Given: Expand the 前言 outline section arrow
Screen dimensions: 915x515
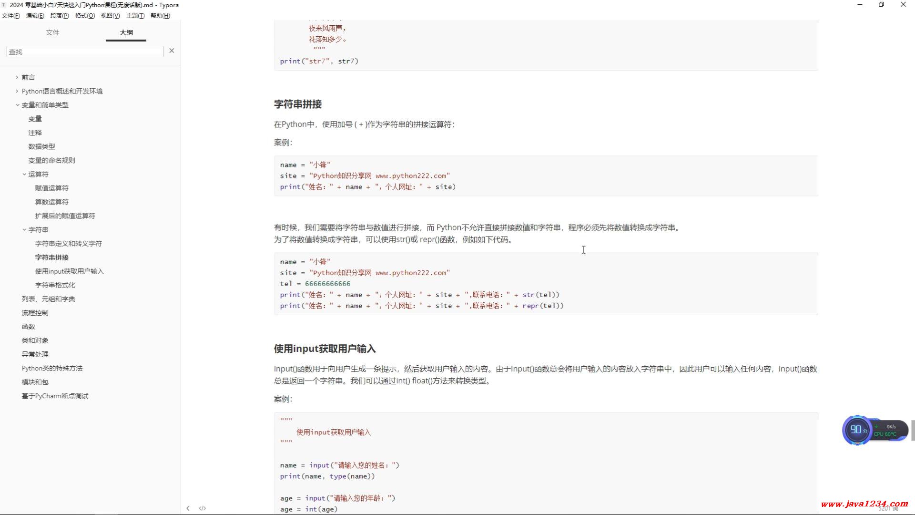Looking at the screenshot, I should point(17,77).
